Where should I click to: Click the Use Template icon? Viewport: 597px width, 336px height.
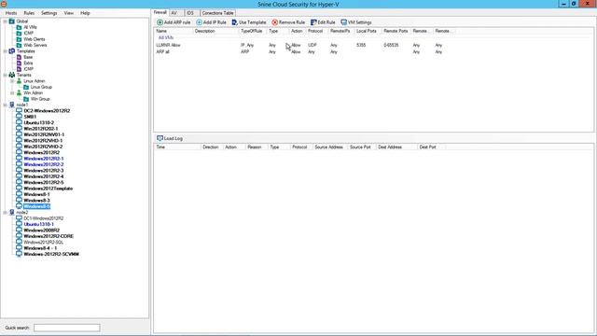(234, 22)
